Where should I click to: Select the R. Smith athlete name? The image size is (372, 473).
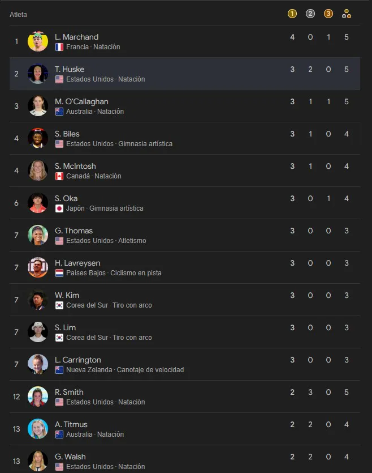click(x=69, y=392)
